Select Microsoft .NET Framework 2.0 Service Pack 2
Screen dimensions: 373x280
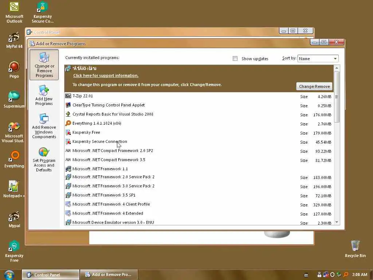199,177
